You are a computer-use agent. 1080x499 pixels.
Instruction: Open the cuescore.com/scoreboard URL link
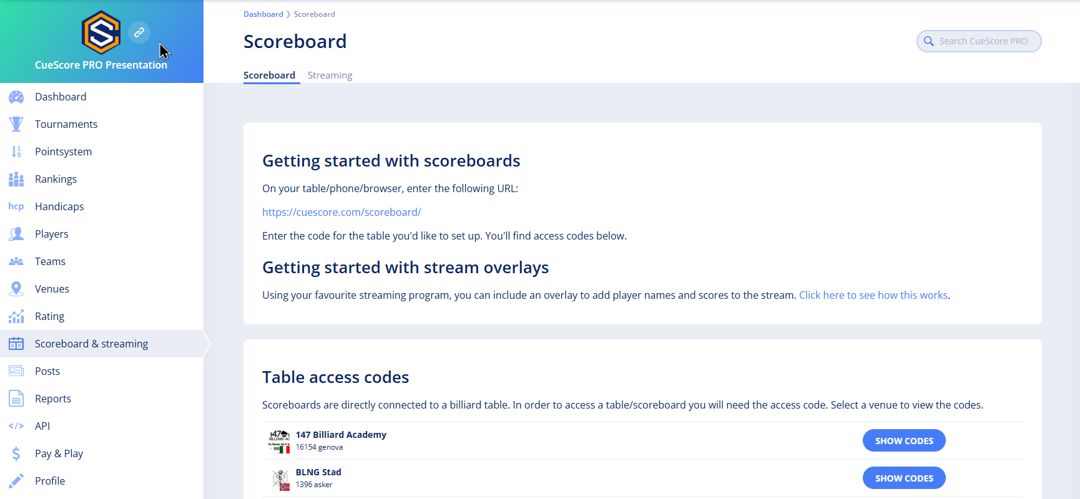pos(341,212)
